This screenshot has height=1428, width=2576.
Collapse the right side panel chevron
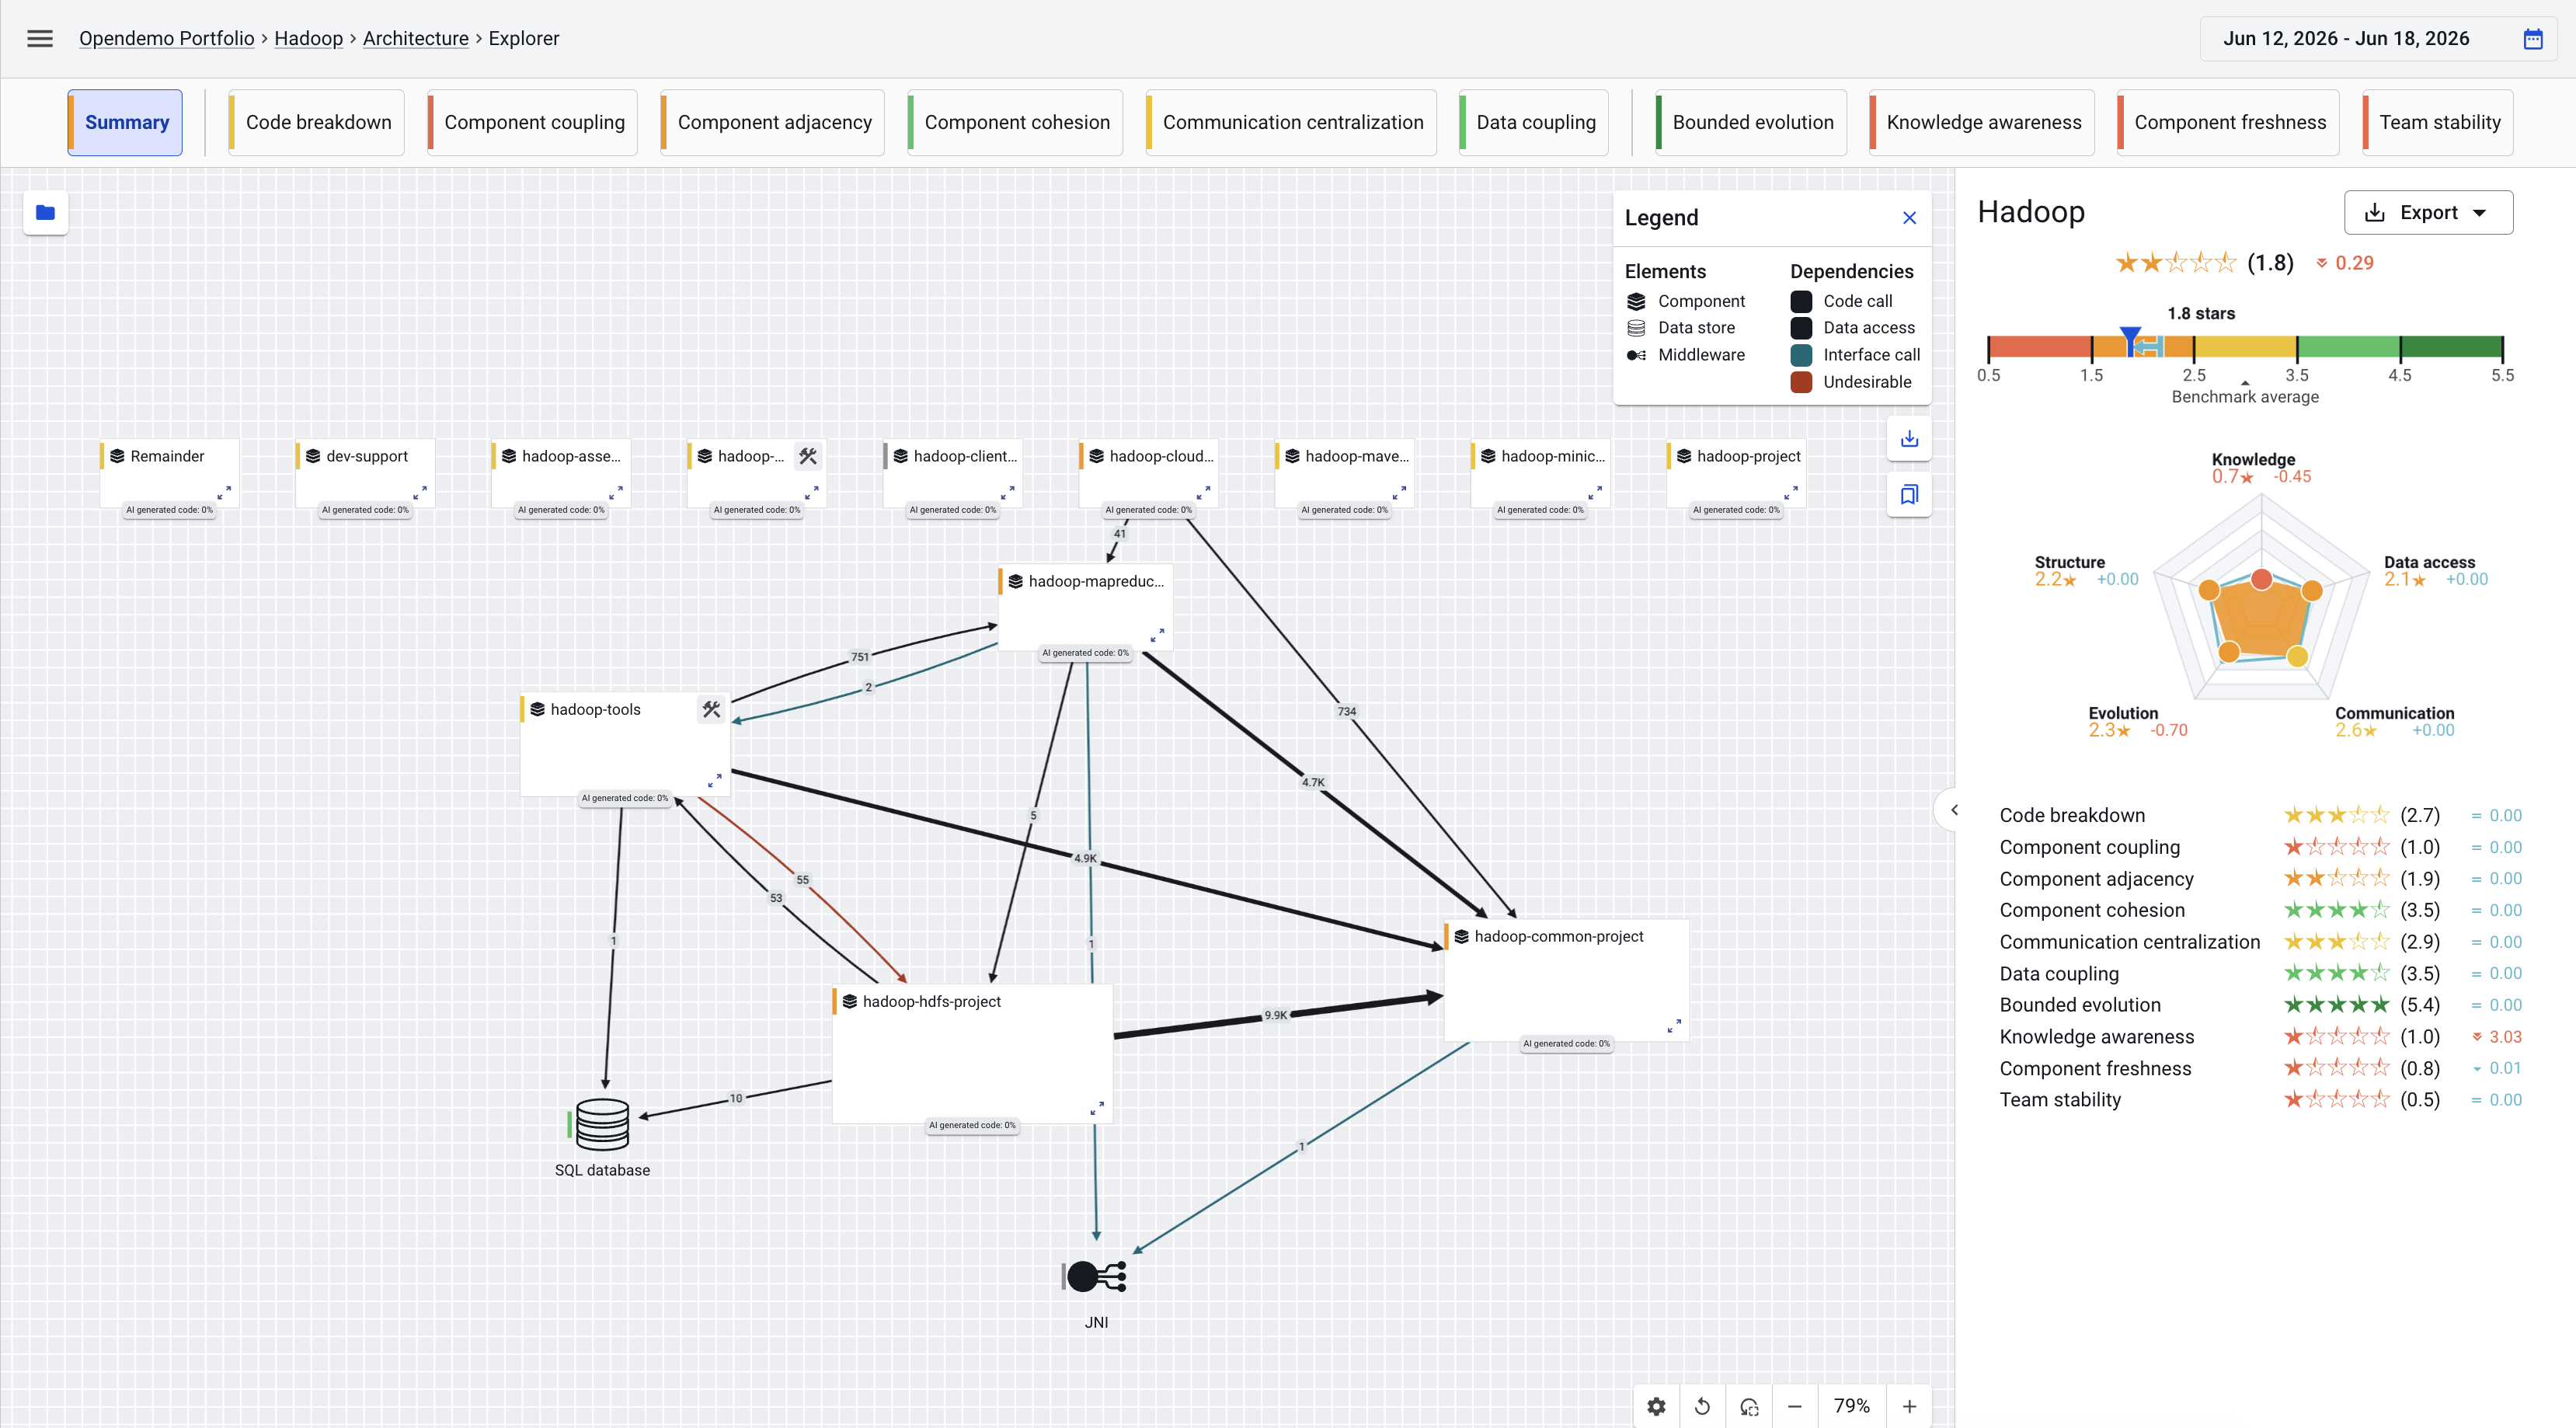point(1954,810)
